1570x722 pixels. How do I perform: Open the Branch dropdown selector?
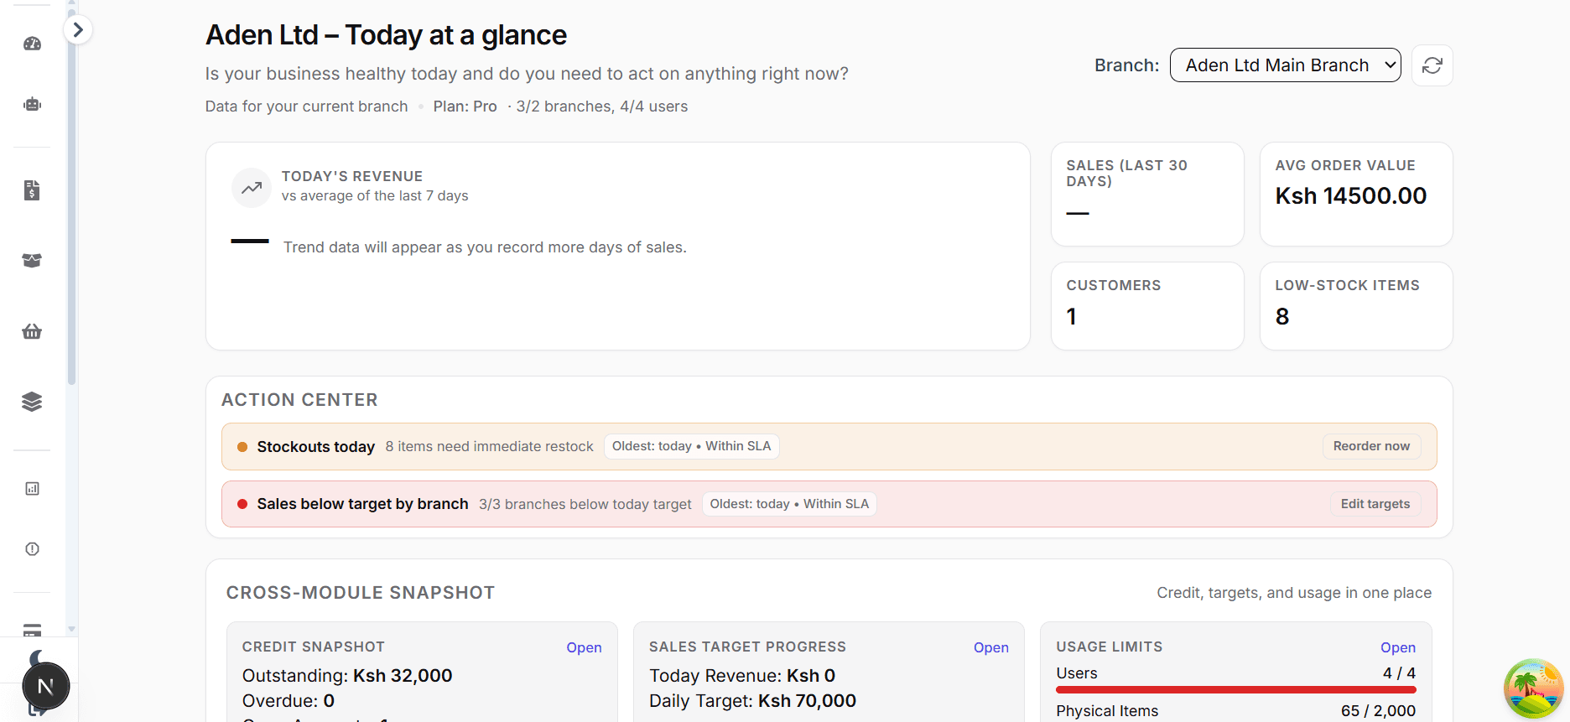[1286, 65]
